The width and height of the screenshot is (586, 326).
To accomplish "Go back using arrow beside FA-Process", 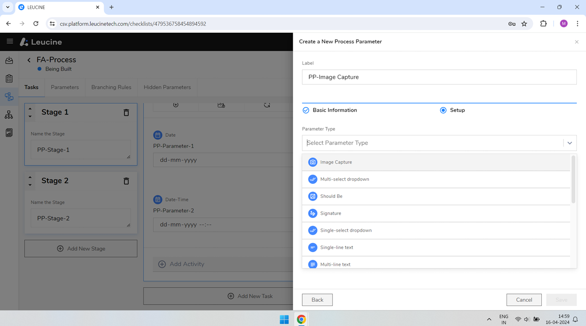I will (x=29, y=60).
